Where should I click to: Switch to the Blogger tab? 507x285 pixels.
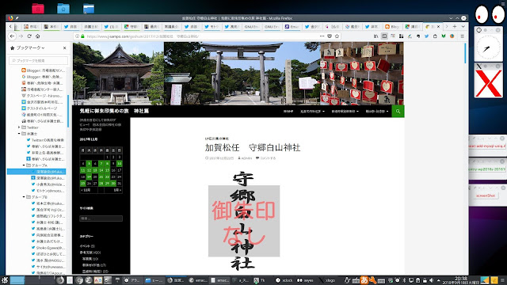[392, 26]
